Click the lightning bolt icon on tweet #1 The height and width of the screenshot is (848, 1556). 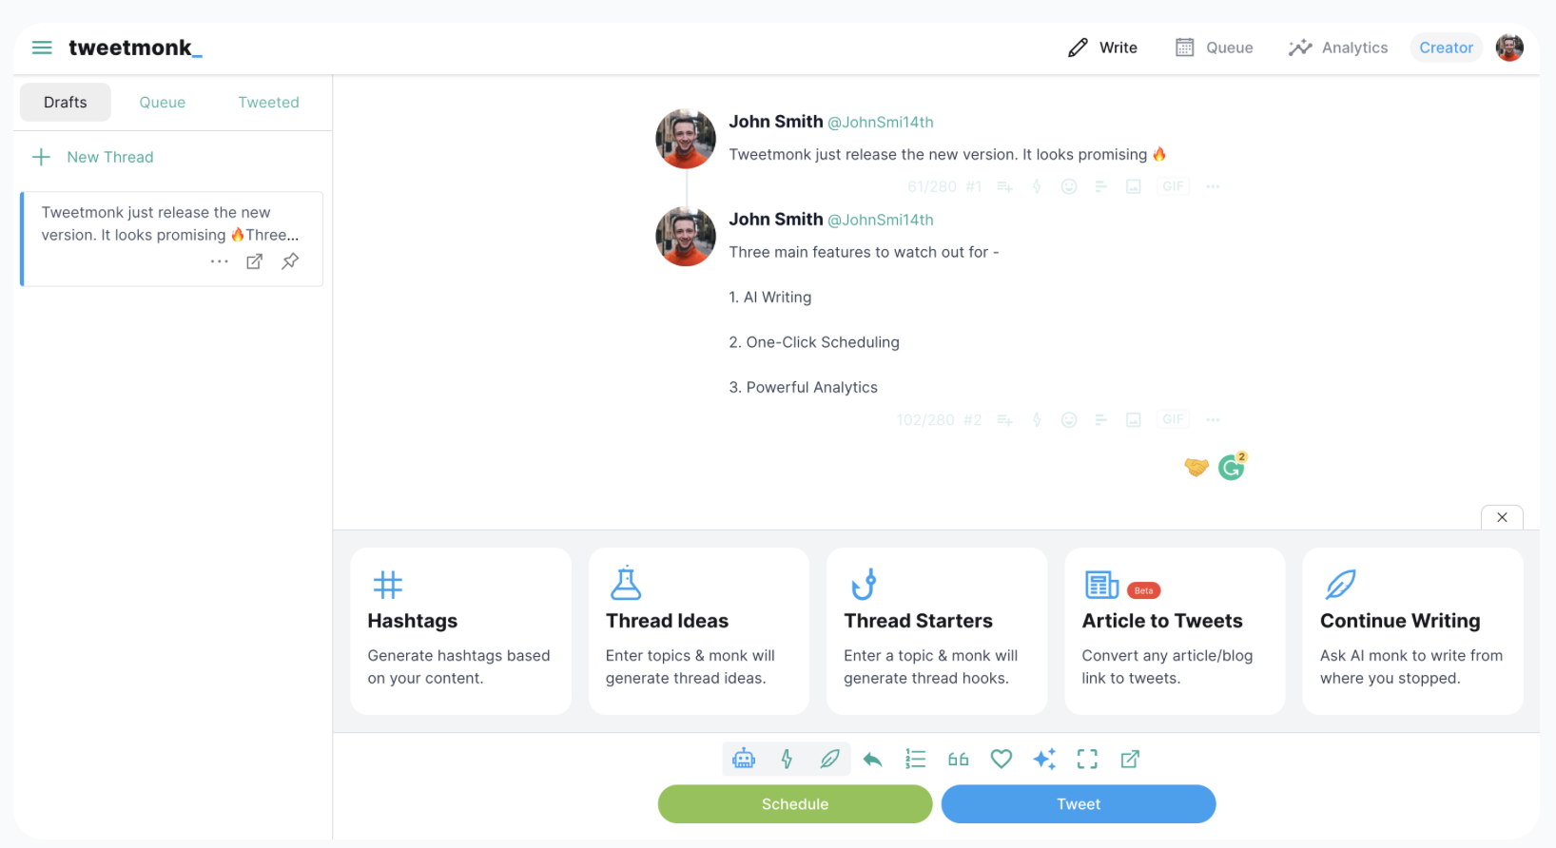pos(1037,186)
